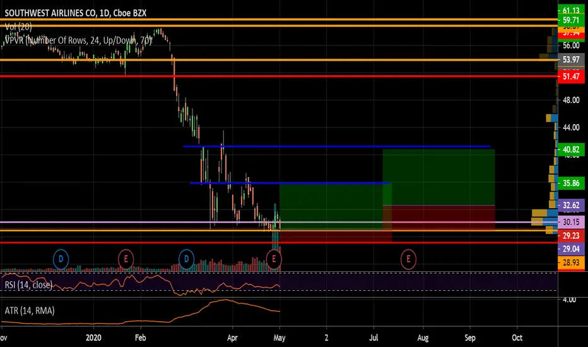Click the 32.62 purple price label

click(571, 205)
